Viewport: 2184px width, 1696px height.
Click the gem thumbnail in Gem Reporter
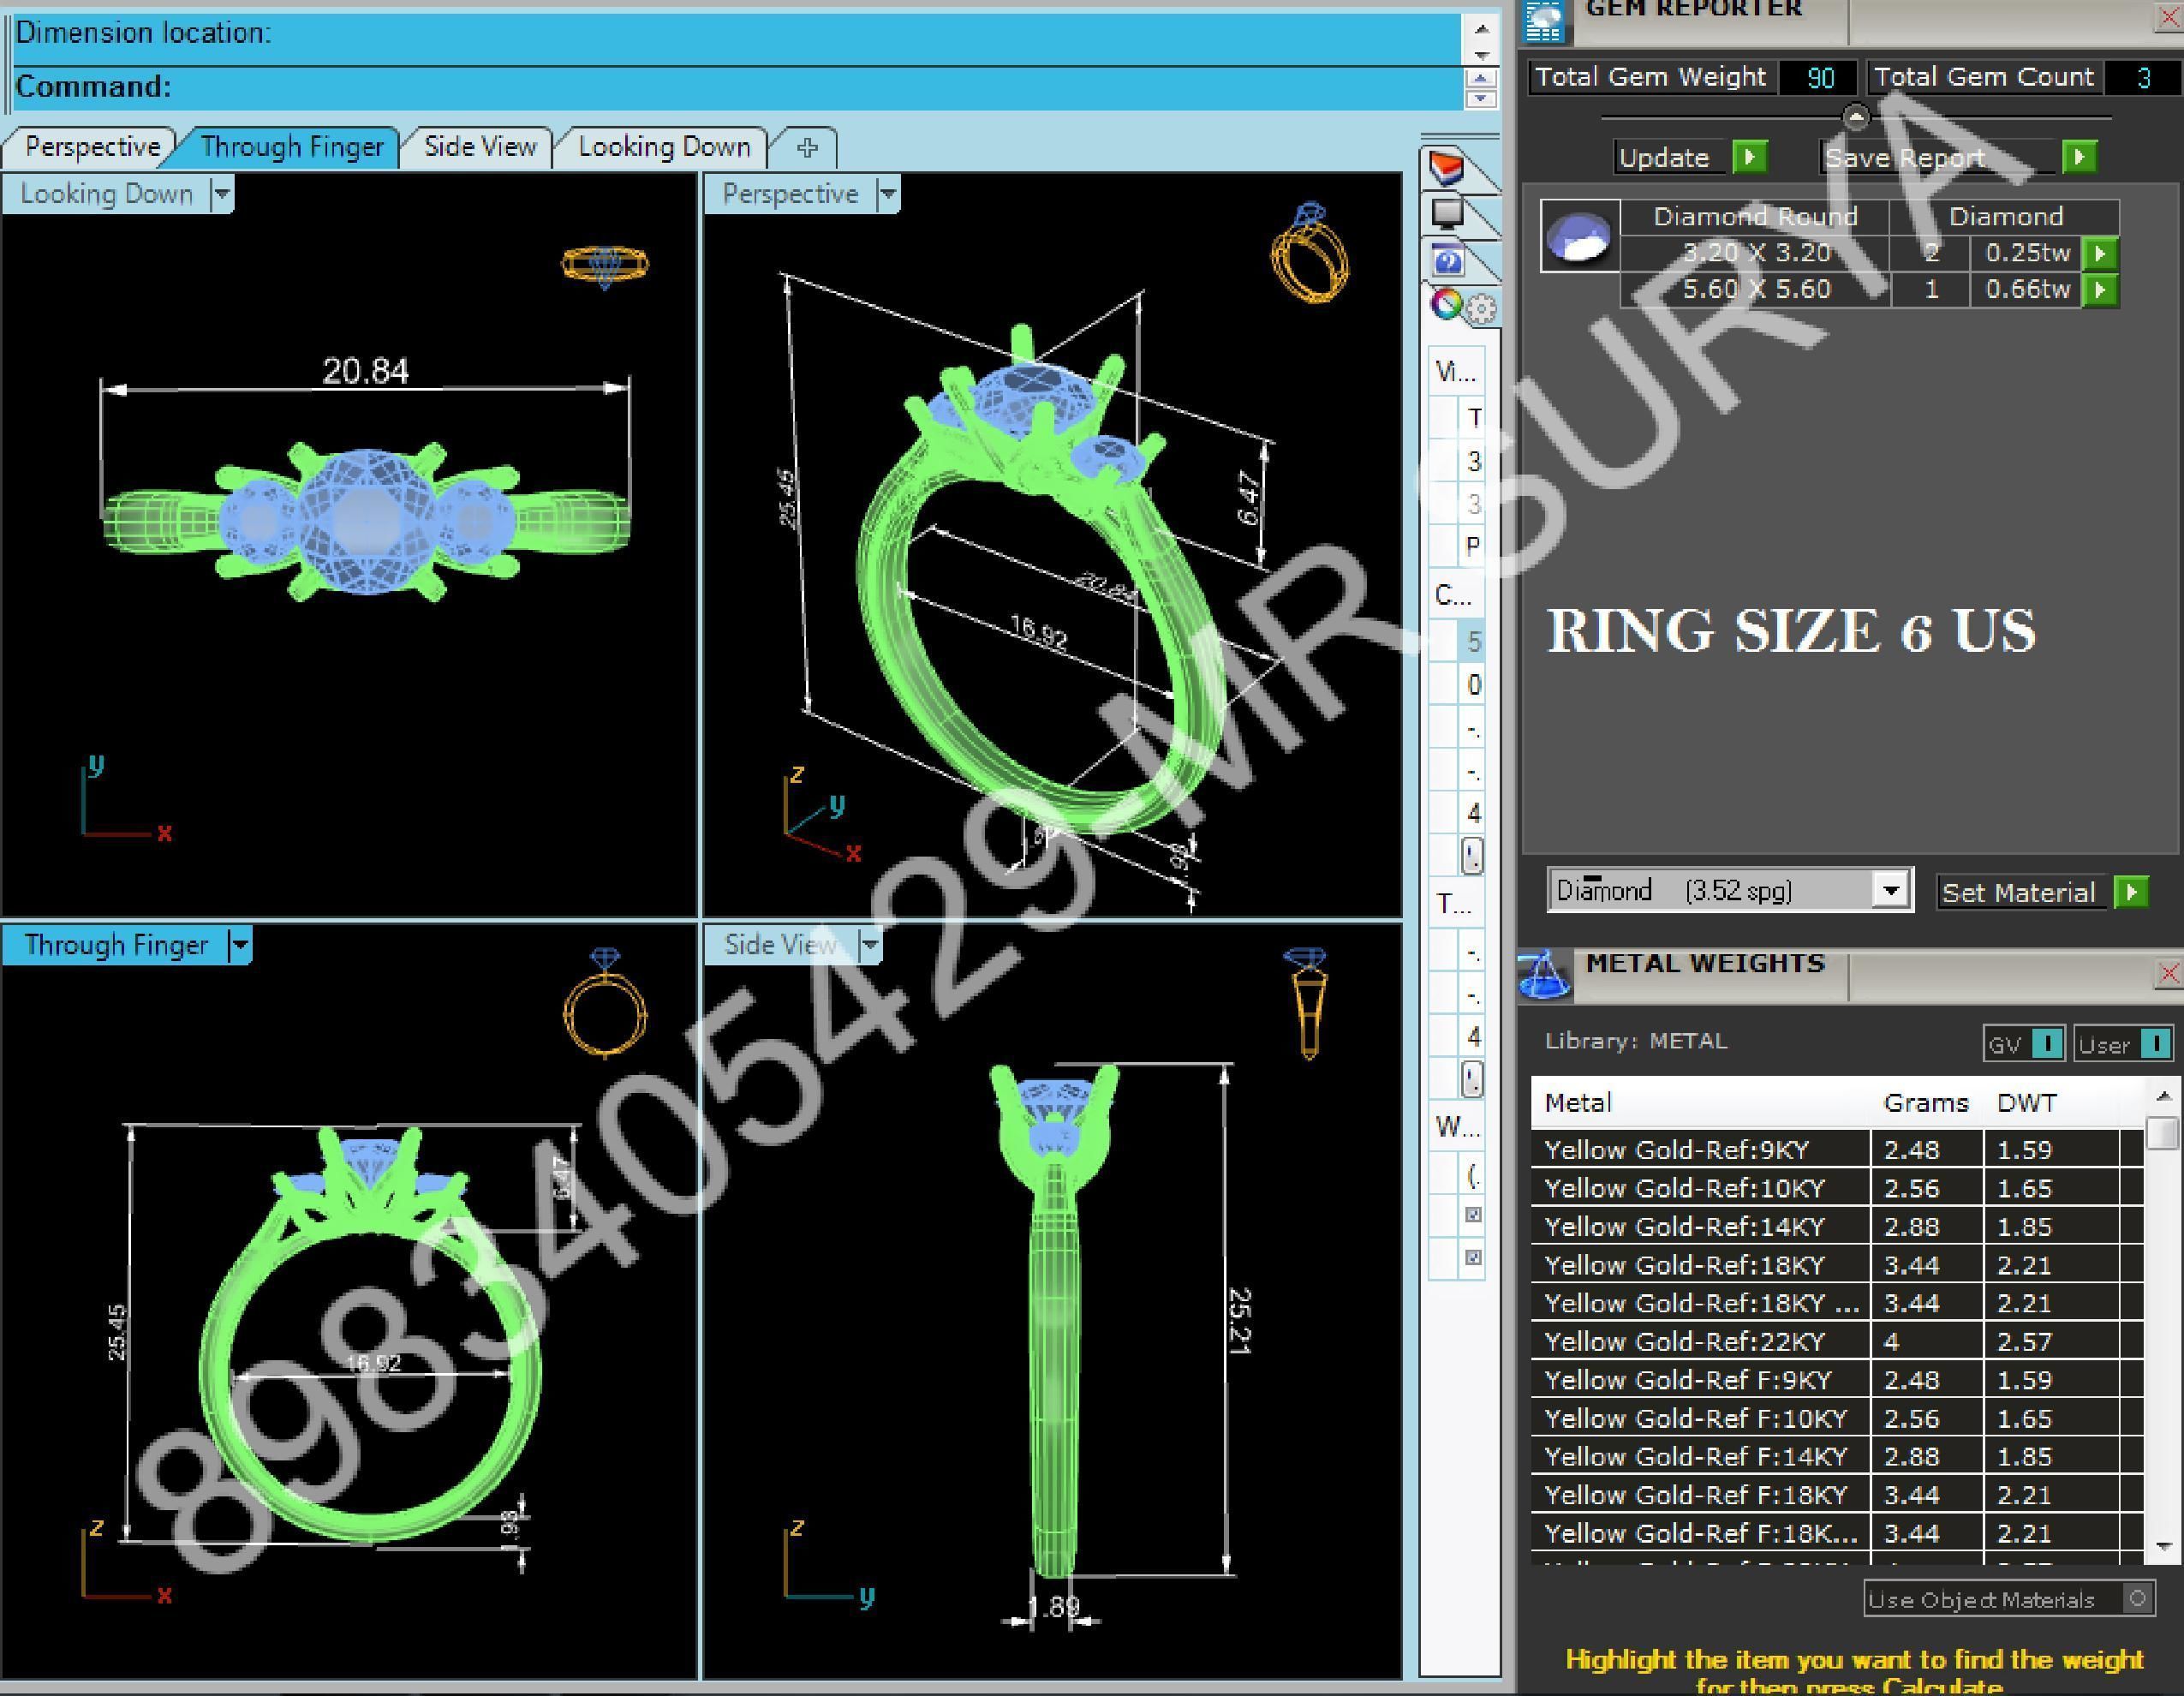pos(1580,236)
